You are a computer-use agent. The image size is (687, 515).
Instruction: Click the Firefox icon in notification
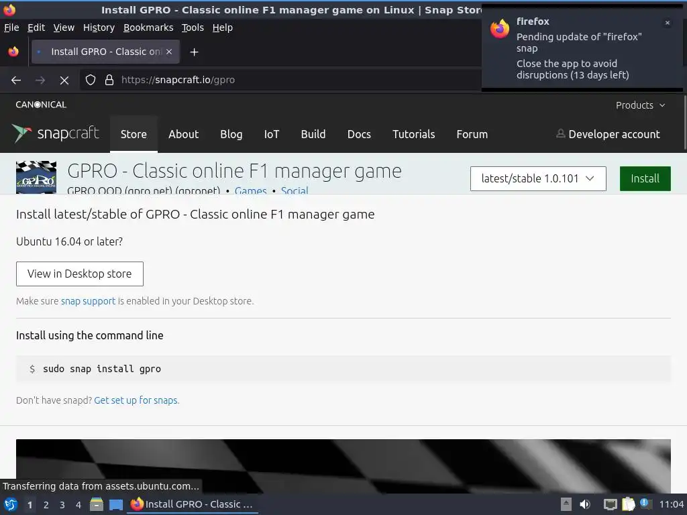pos(500,29)
